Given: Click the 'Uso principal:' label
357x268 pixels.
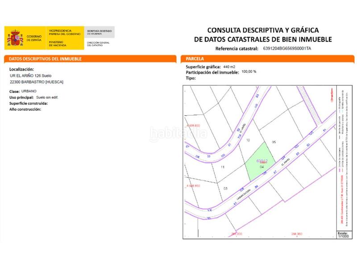Looking at the screenshot, I should pyautogui.click(x=21, y=97).
